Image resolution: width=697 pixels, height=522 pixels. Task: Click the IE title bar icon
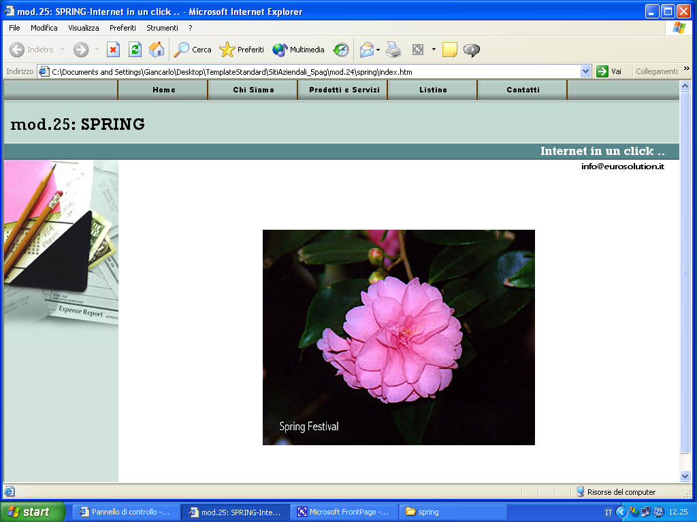pyautogui.click(x=10, y=11)
